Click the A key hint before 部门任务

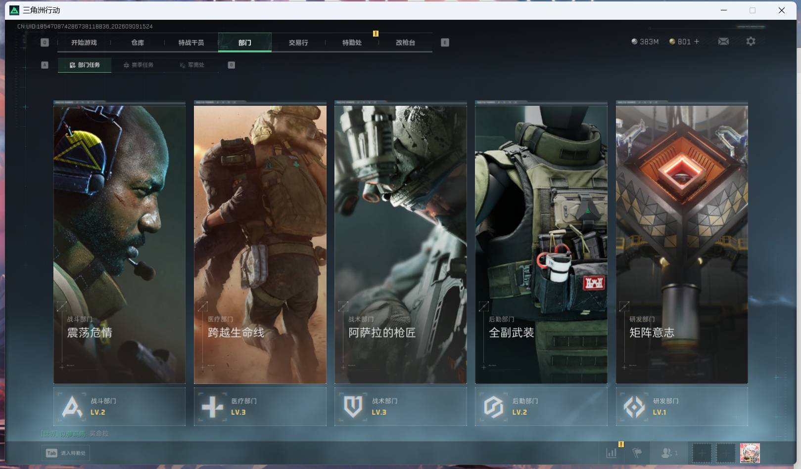pos(45,65)
